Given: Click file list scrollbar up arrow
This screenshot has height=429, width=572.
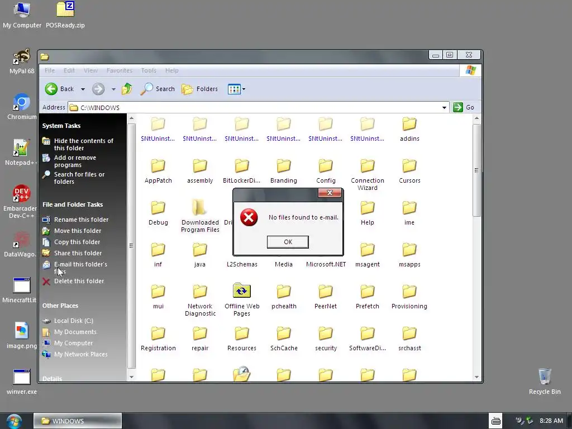Looking at the screenshot, I should tap(476, 118).
